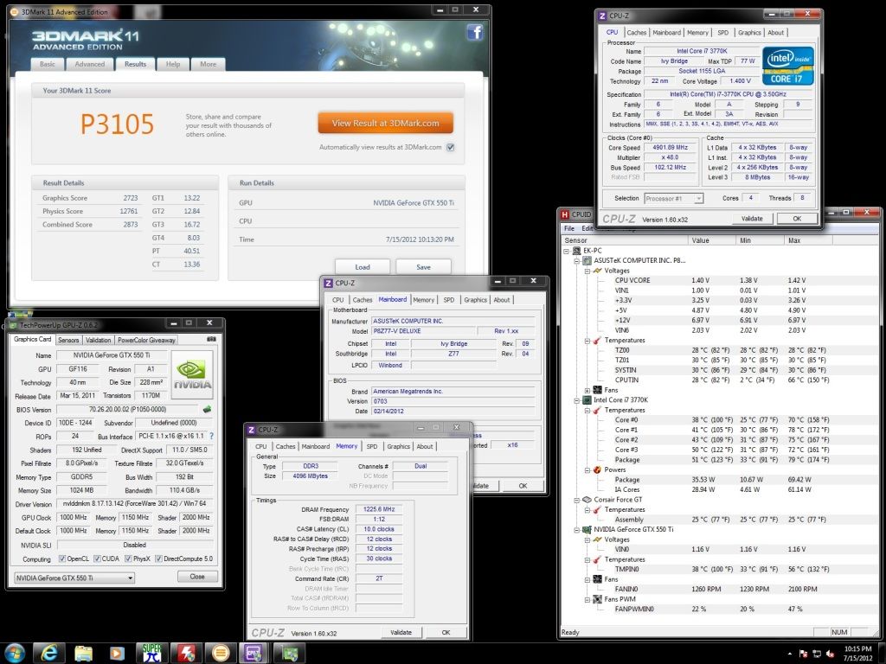Click the Intel Core i7 3770K chip icon in HWMonitor
This screenshot has height=664, width=886.
point(587,399)
